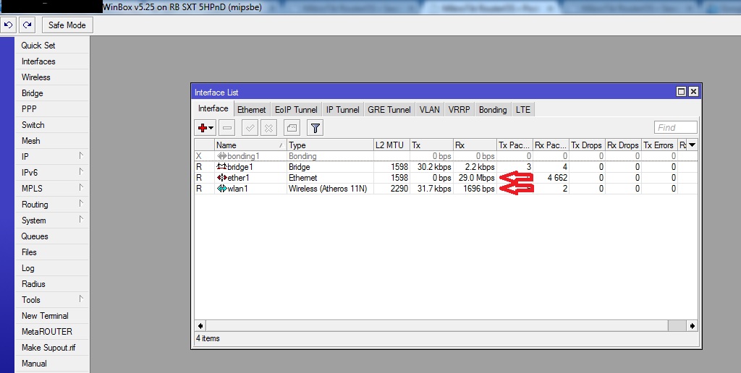Screen dimensions: 741x373
Task: Switch to the IP Tunnel tab
Action: tap(342, 110)
